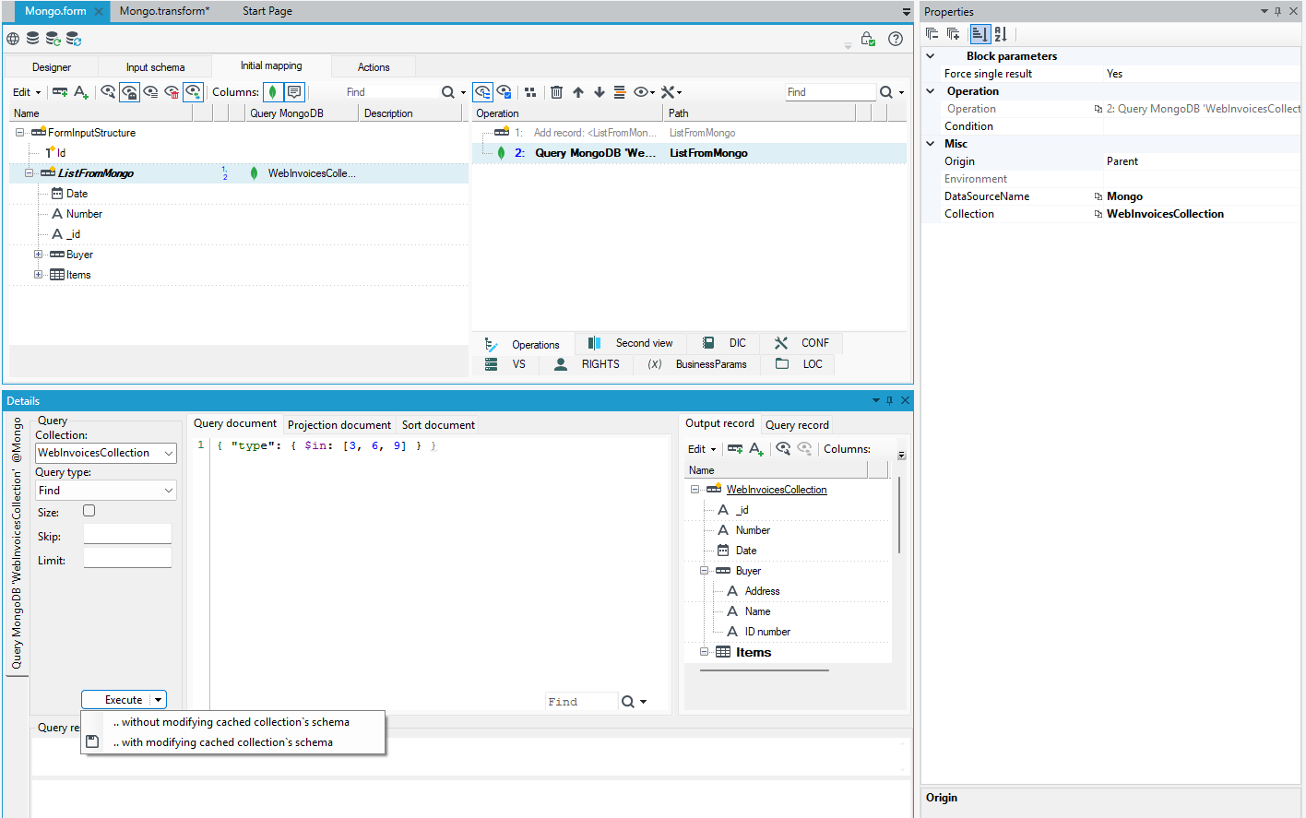This screenshot has width=1306, height=818.
Task: Open the Collection combo box
Action: click(x=106, y=453)
